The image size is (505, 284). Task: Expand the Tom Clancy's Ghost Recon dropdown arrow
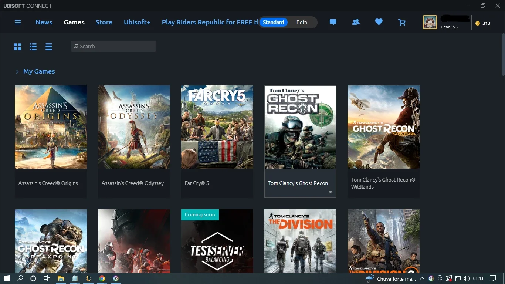point(331,192)
